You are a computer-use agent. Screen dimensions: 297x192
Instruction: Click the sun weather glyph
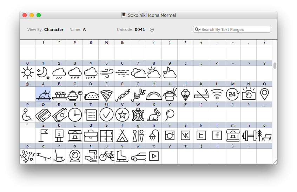[27, 73]
